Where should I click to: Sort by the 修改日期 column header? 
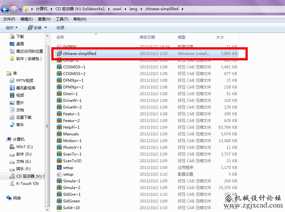[x=147, y=37]
